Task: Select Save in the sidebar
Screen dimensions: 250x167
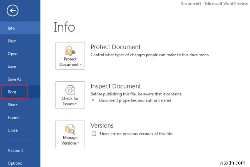Action: (20, 67)
